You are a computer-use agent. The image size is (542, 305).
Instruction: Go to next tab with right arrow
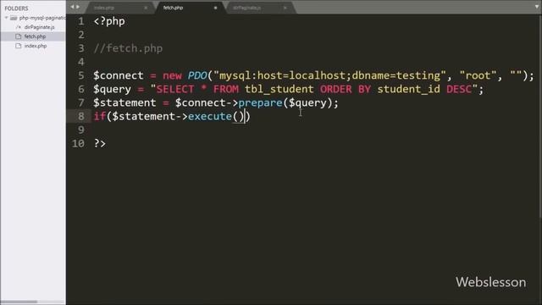click(x=78, y=7)
